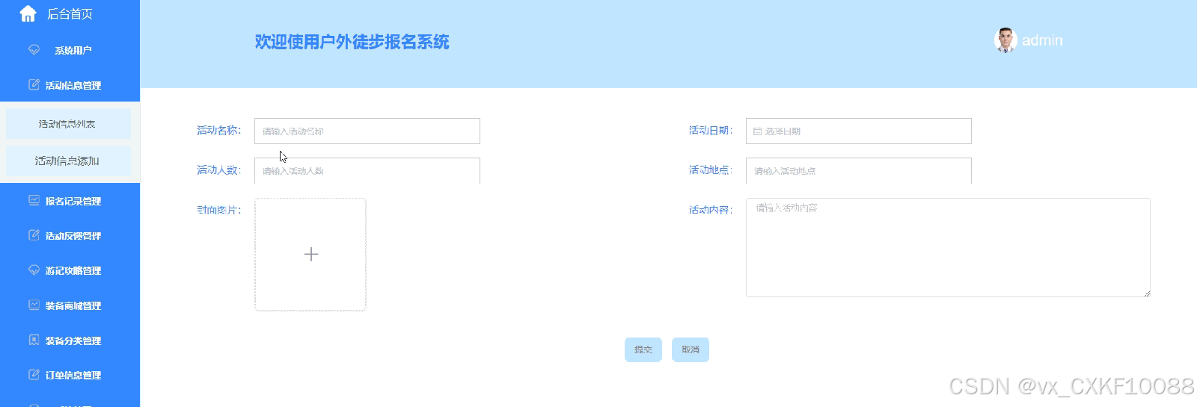
Task: Click the 活动内容 text area
Action: point(948,247)
